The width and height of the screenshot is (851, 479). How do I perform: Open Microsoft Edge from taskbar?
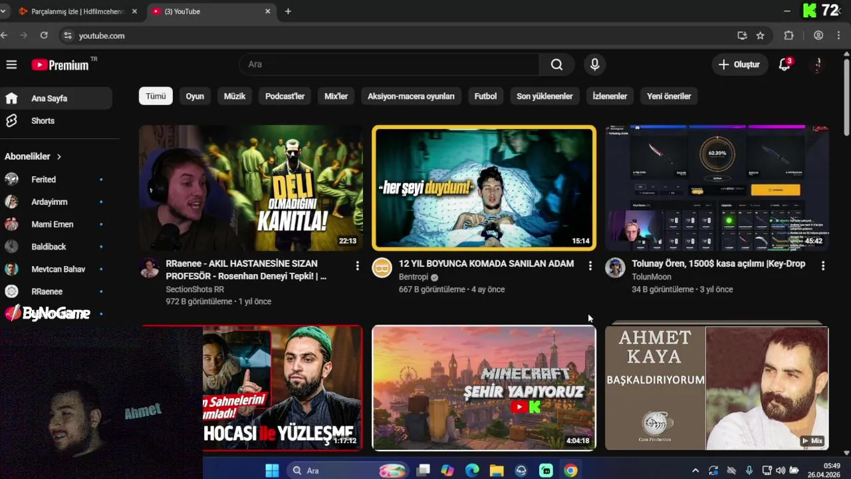(472, 470)
